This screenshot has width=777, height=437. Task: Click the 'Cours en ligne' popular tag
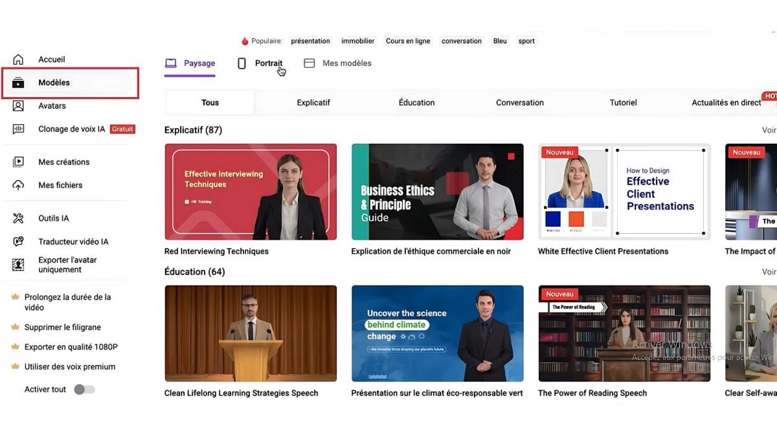click(x=408, y=41)
